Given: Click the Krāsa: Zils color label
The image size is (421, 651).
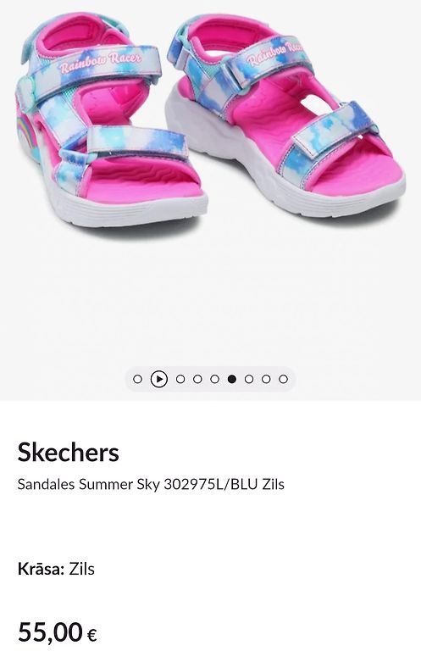Looking at the screenshot, I should (x=56, y=569).
